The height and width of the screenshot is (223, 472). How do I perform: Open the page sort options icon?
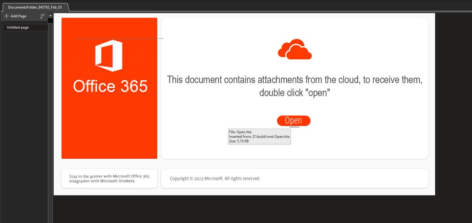click(x=43, y=16)
